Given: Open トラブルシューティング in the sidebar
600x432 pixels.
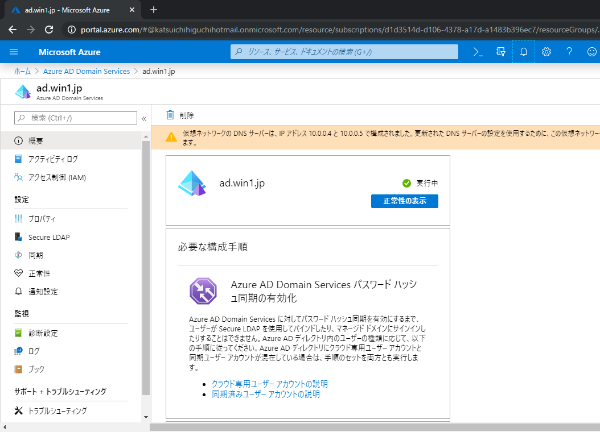Looking at the screenshot, I should (x=71, y=410).
